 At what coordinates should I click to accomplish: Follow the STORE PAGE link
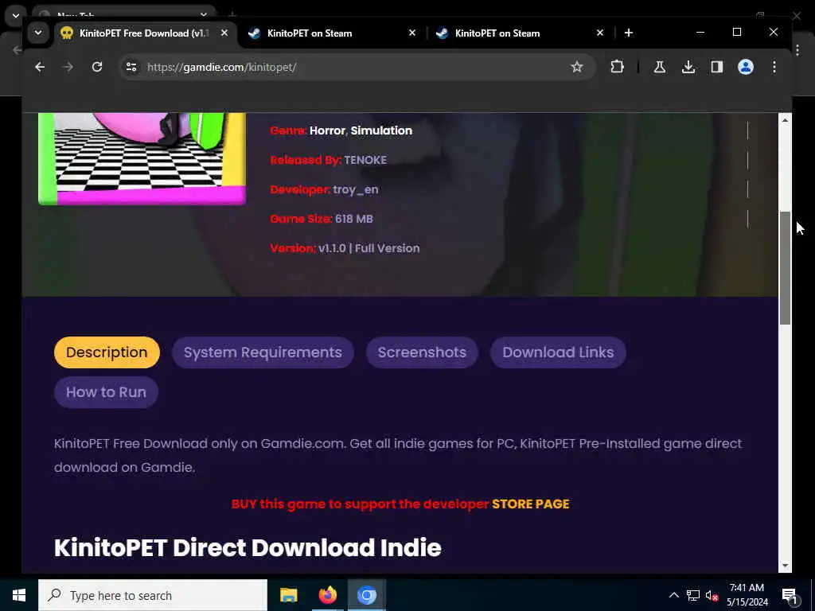click(530, 504)
